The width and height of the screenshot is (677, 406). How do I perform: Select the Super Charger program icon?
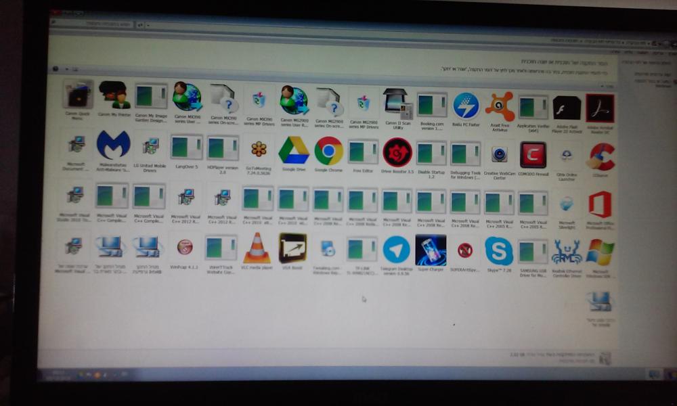click(431, 250)
